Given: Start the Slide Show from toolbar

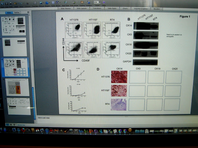Looking at the screenshot, I should point(74,2).
